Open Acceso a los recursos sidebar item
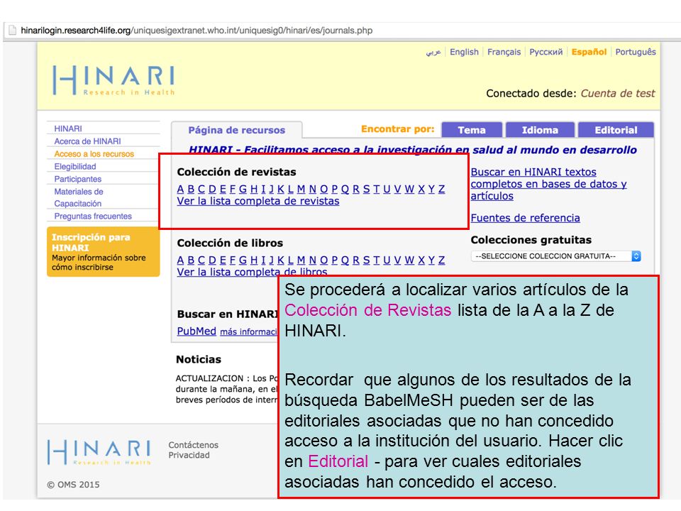The image size is (681, 511). point(94,154)
